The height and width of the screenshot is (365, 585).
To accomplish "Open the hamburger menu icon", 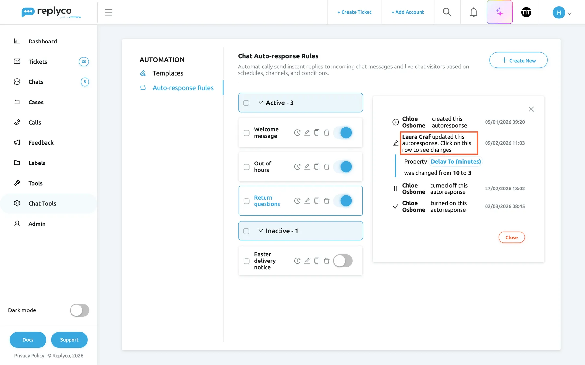I will click(x=108, y=12).
